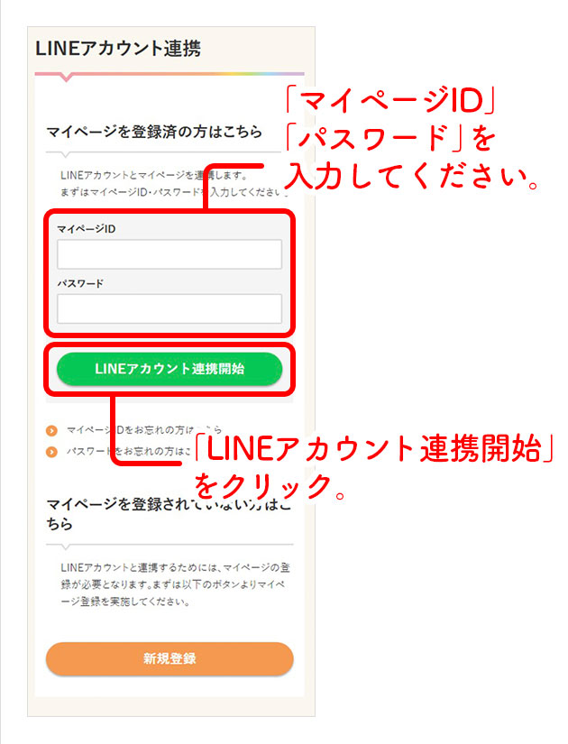Click the LINEアカウント連携 page title

pos(118,49)
